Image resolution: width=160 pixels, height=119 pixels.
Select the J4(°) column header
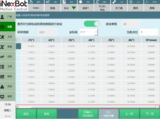pos(91,40)
